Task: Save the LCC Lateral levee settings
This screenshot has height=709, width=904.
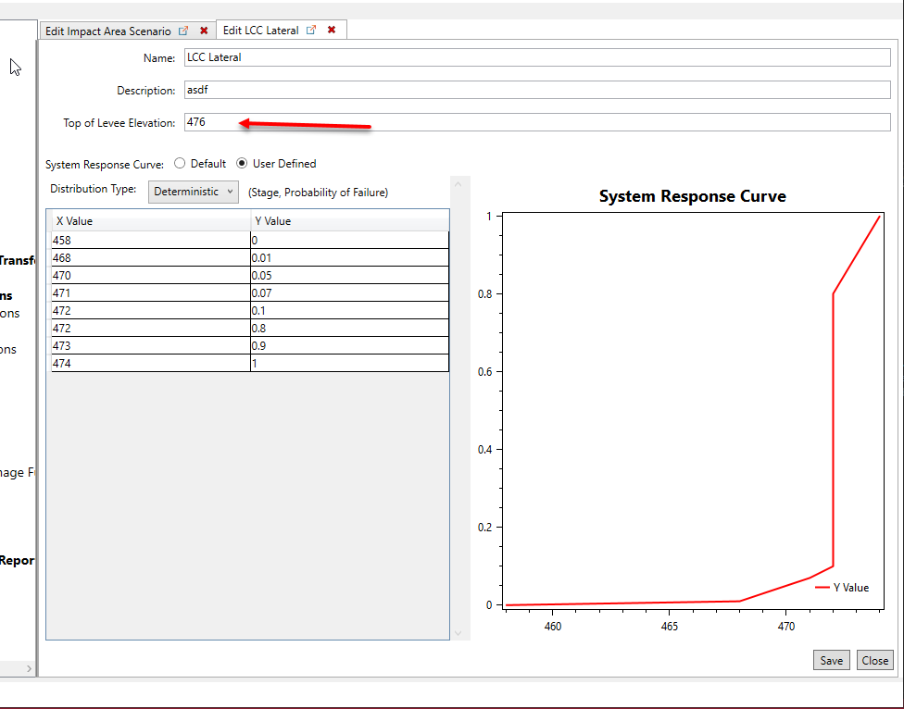Action: [831, 660]
